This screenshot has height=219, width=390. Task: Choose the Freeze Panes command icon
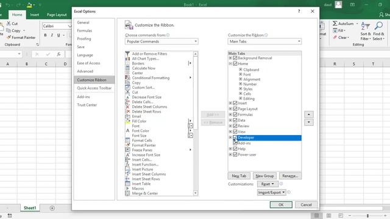click(127, 150)
